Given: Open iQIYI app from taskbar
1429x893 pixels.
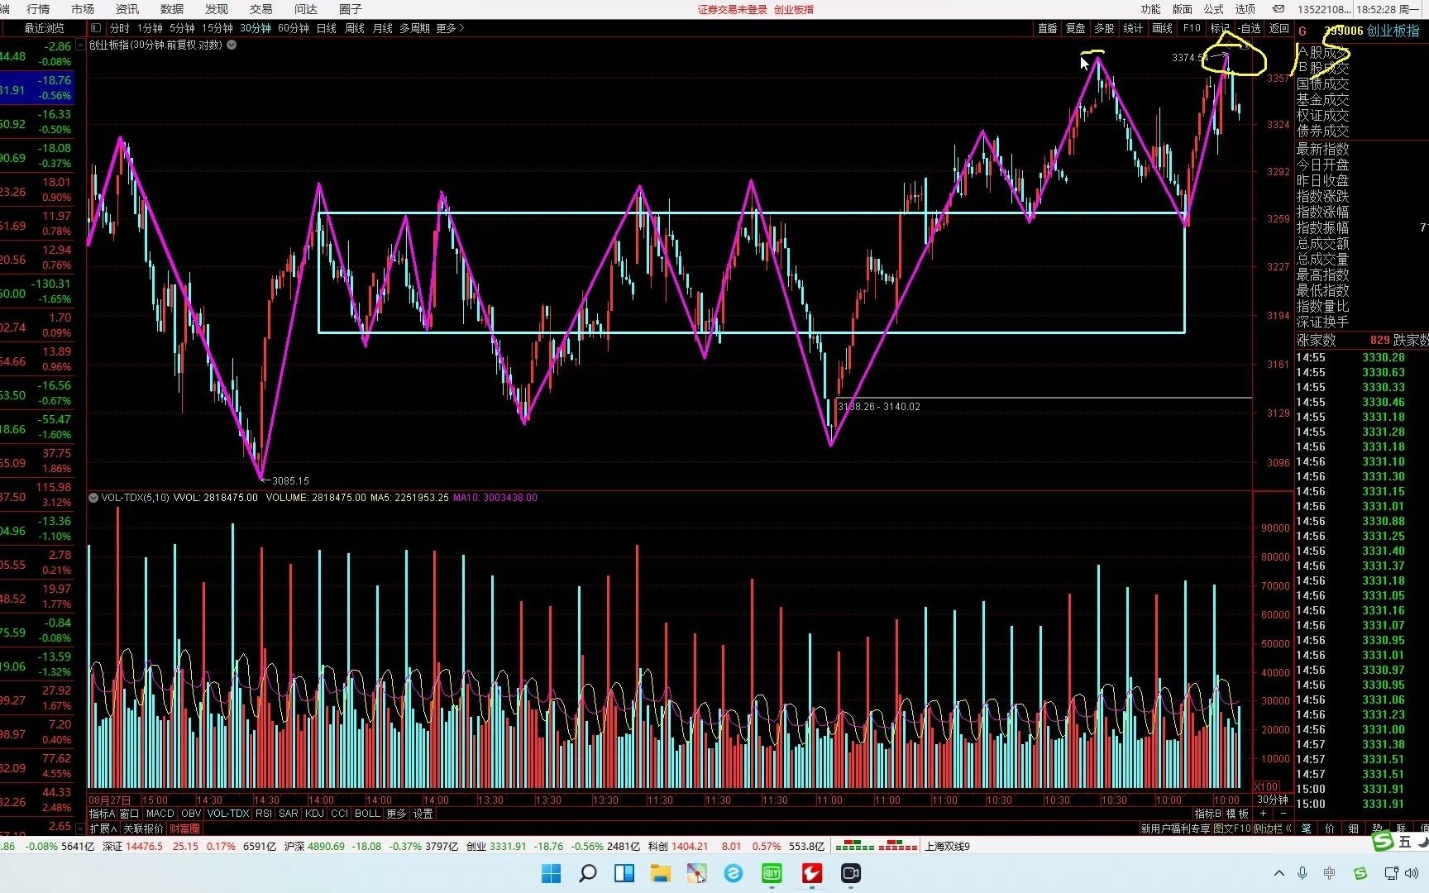Looking at the screenshot, I should click(x=772, y=873).
